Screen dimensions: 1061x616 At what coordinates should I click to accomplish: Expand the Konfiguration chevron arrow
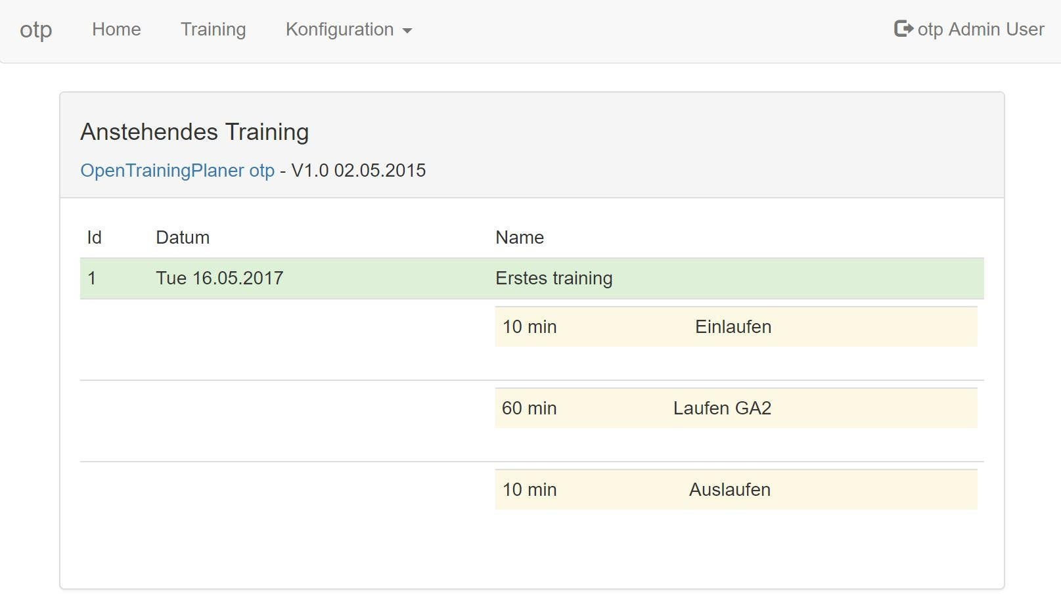click(x=408, y=30)
